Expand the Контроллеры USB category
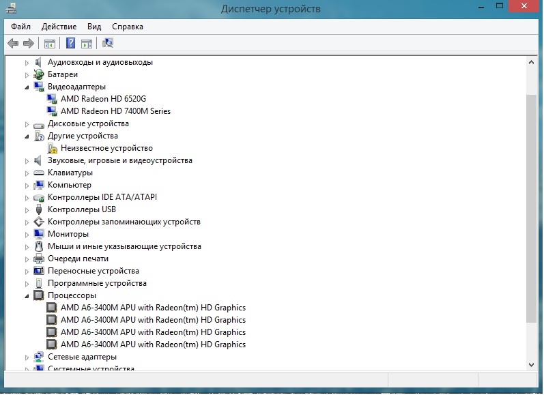Image resolution: width=544 pixels, height=395 pixels. pyautogui.click(x=27, y=209)
